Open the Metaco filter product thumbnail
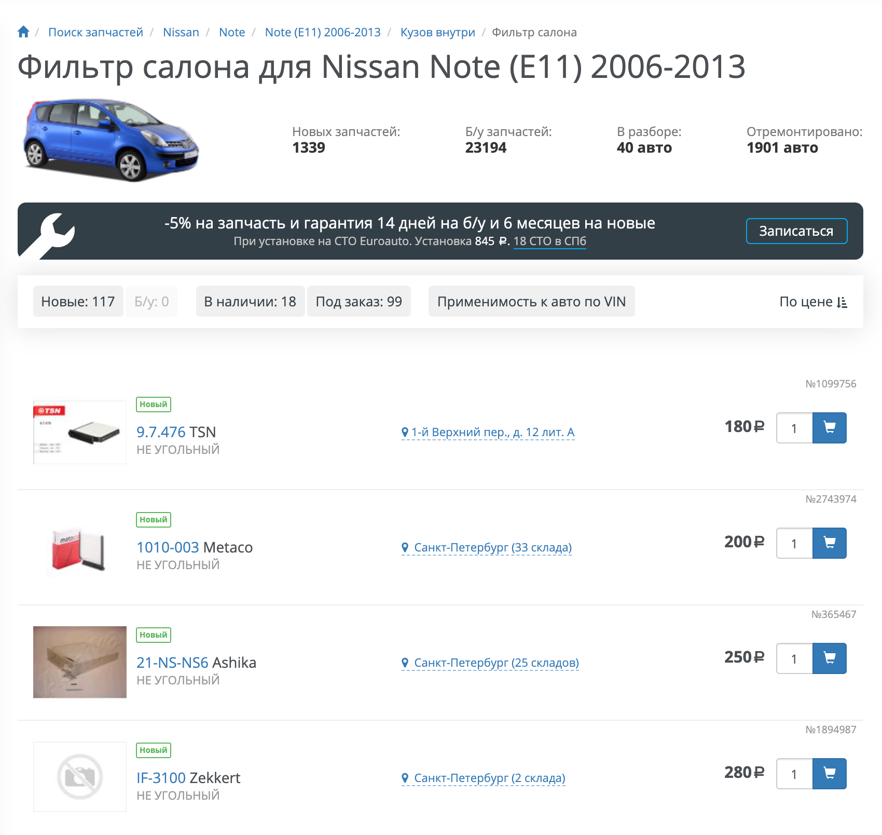This screenshot has height=835, width=882. (80, 549)
